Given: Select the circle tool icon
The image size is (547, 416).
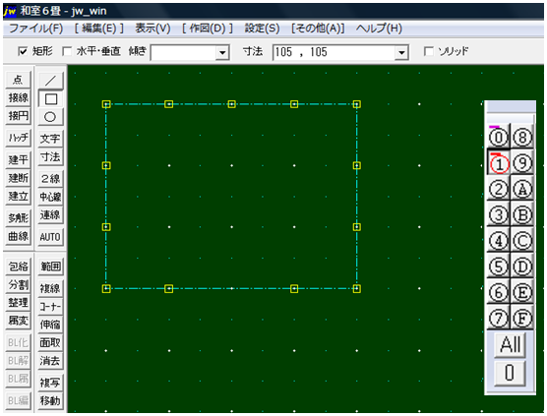Looking at the screenshot, I should [50, 117].
